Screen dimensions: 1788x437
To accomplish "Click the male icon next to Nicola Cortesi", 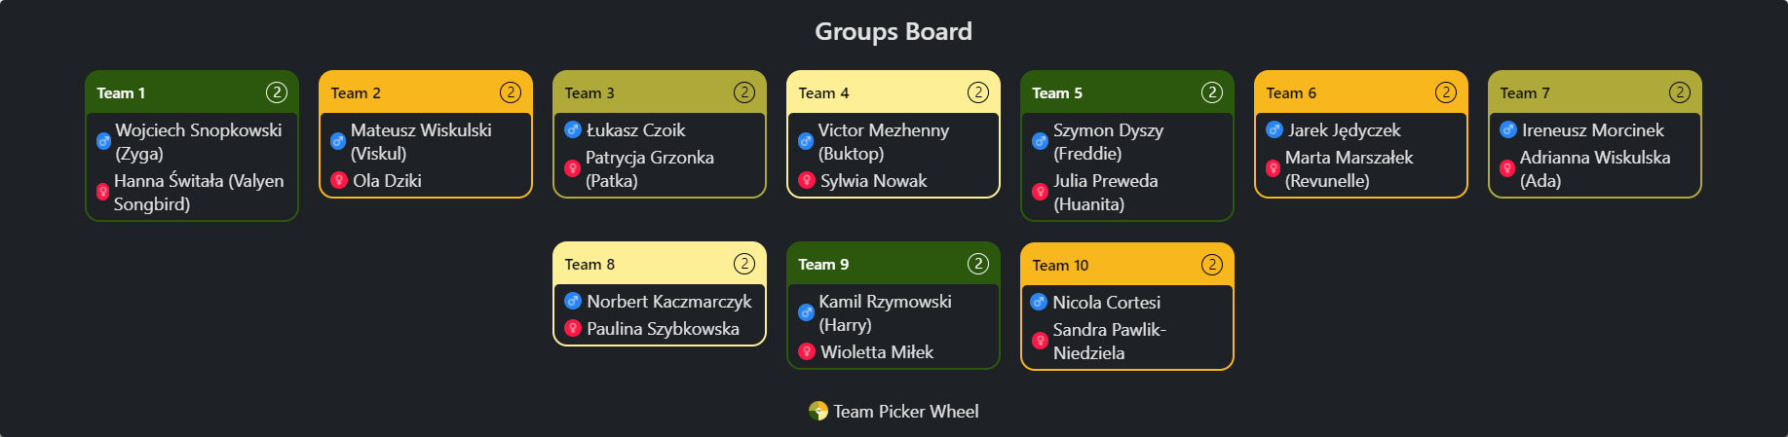I will [x=1039, y=302].
